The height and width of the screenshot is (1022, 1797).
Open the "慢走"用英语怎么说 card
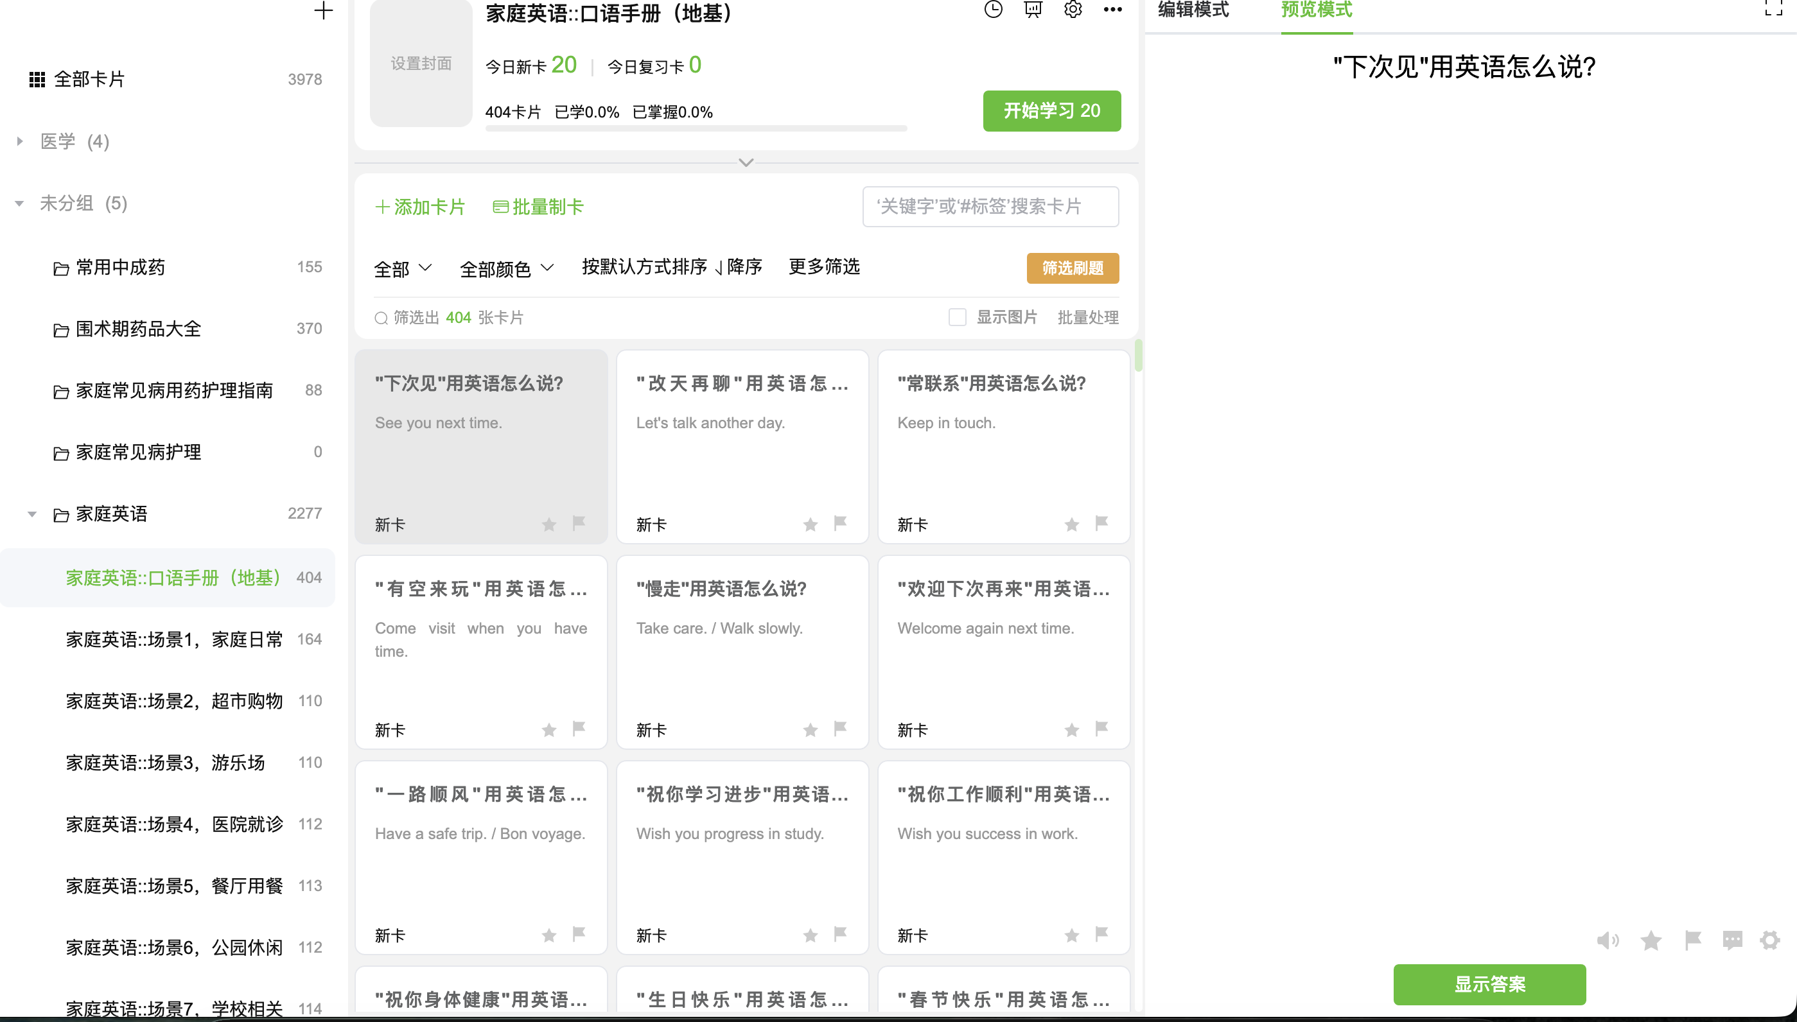pos(742,653)
